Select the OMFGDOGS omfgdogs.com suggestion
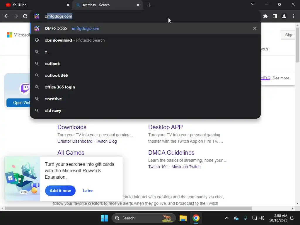This screenshot has height=225, width=300. click(x=145, y=28)
